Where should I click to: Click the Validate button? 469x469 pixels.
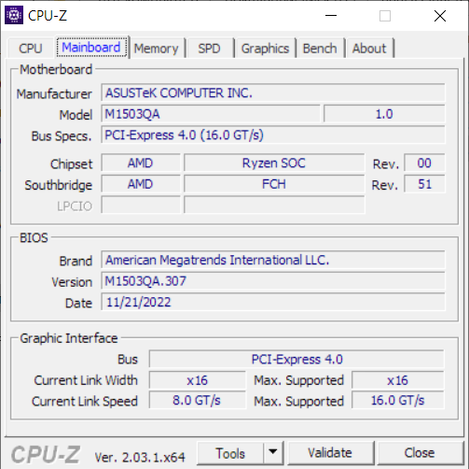click(x=330, y=453)
